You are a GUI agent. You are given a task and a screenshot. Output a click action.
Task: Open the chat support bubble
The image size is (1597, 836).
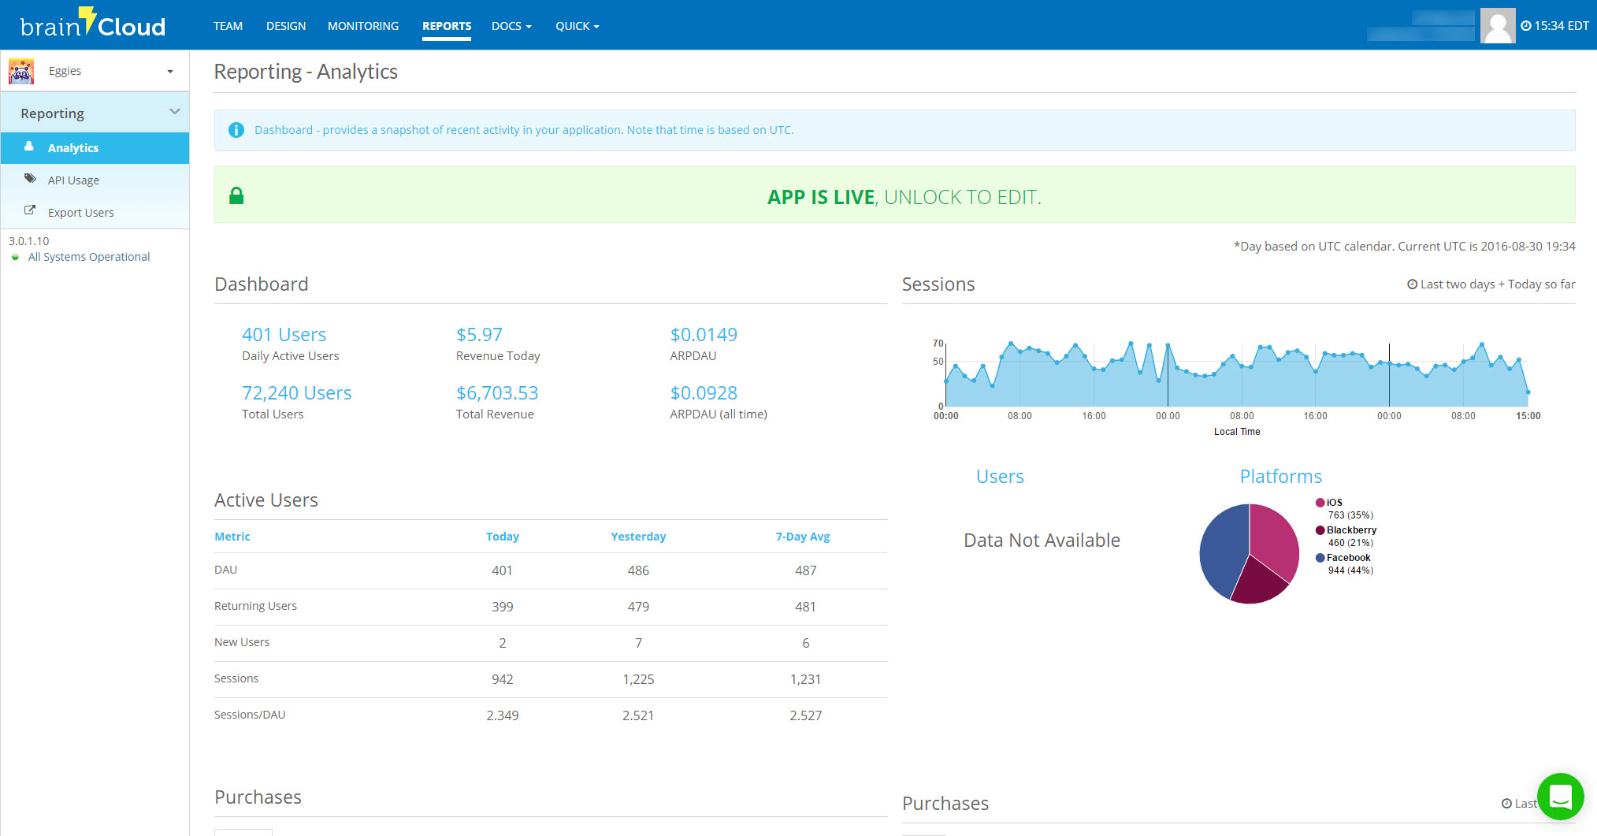(x=1560, y=797)
